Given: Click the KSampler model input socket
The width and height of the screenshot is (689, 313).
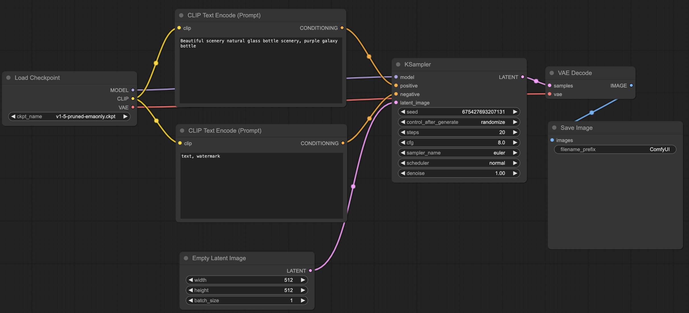Looking at the screenshot, I should click(x=396, y=77).
